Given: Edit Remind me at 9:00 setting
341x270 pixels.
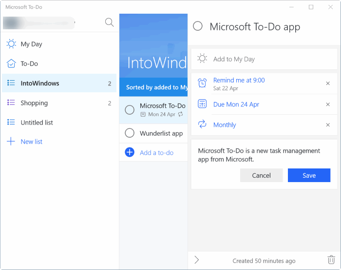Looking at the screenshot, I should [239, 80].
